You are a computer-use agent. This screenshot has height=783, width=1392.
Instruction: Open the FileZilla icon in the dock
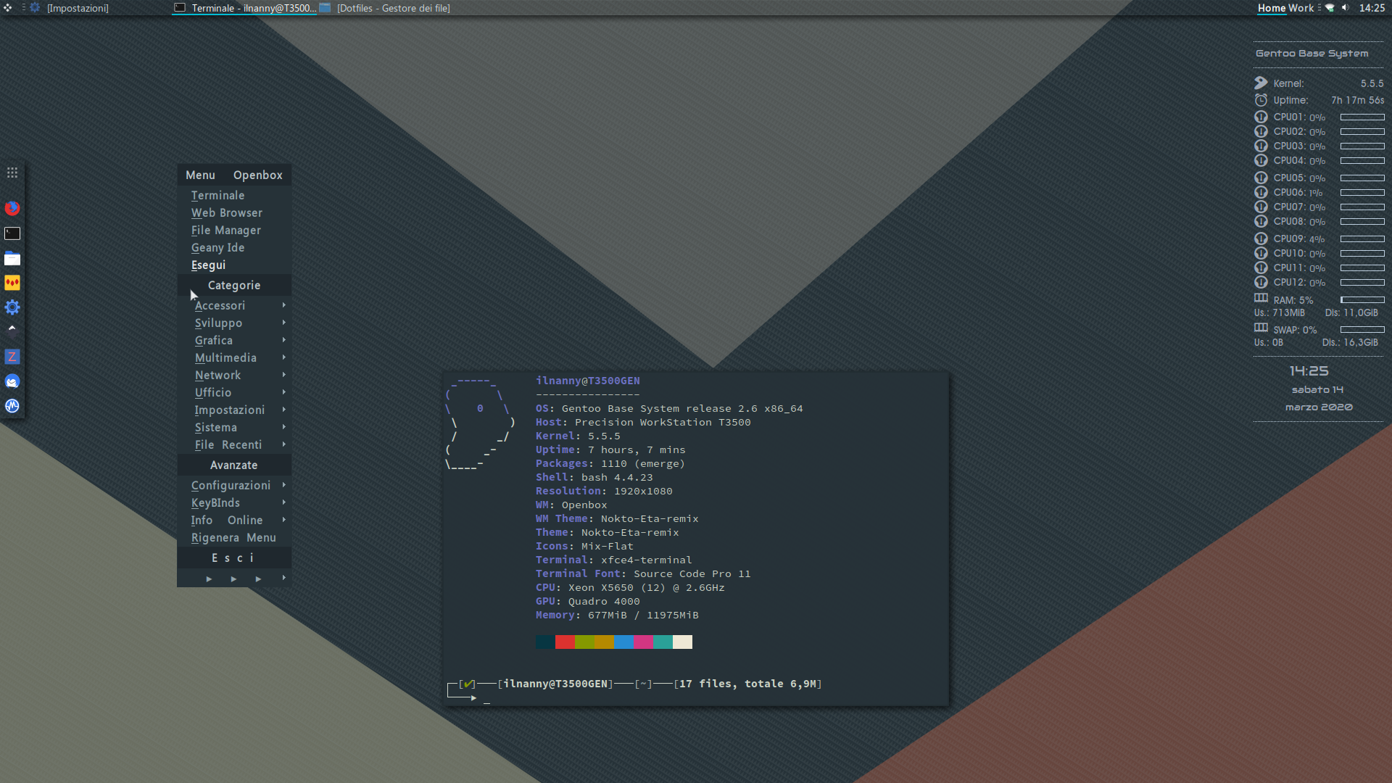(x=12, y=357)
